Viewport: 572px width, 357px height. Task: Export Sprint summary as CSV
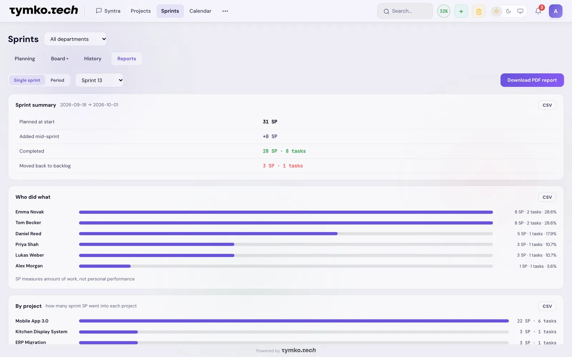[547, 105]
